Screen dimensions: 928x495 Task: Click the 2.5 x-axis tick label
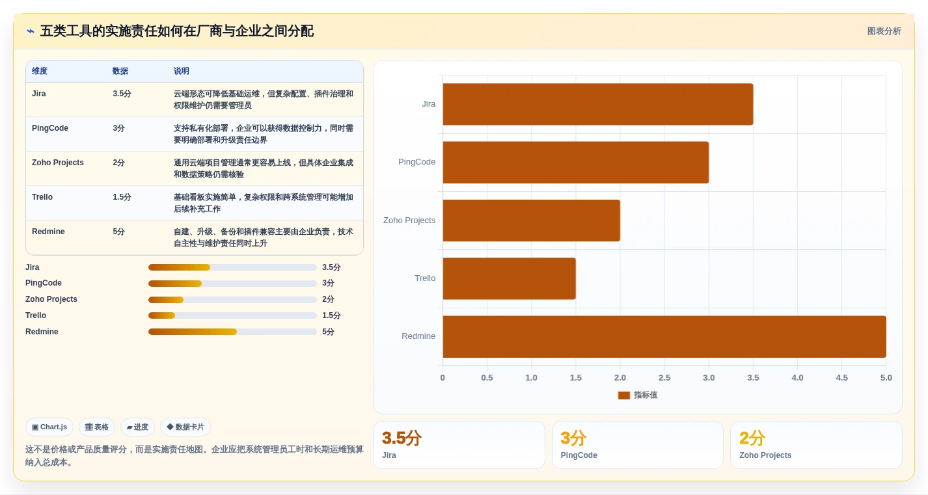point(664,378)
